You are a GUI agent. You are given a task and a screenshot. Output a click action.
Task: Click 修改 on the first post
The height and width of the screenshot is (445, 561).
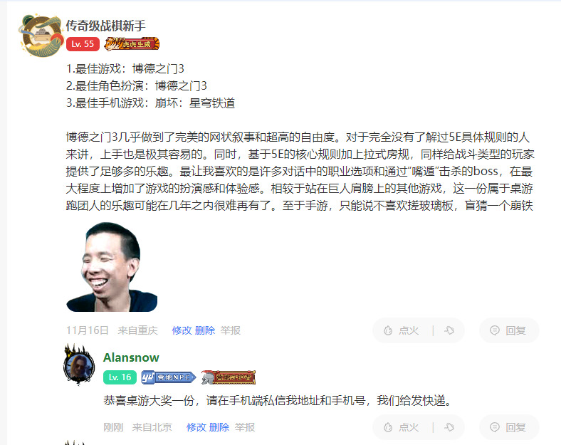click(182, 330)
